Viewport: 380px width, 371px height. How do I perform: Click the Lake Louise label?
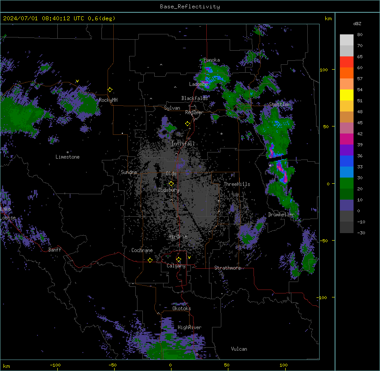8,213
